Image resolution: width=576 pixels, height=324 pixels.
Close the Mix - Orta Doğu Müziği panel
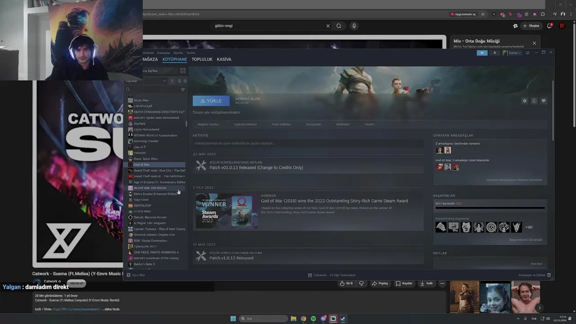534,43
